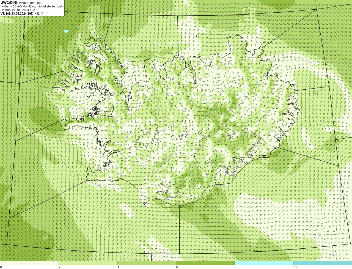Screen dimensions: 352x269
Task: Click the teal legend segment above 10 m/s
Action: [323, 263]
